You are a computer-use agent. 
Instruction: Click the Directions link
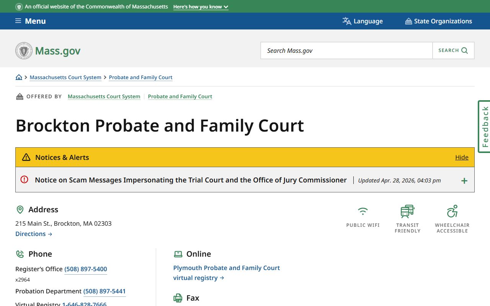[x=34, y=234]
